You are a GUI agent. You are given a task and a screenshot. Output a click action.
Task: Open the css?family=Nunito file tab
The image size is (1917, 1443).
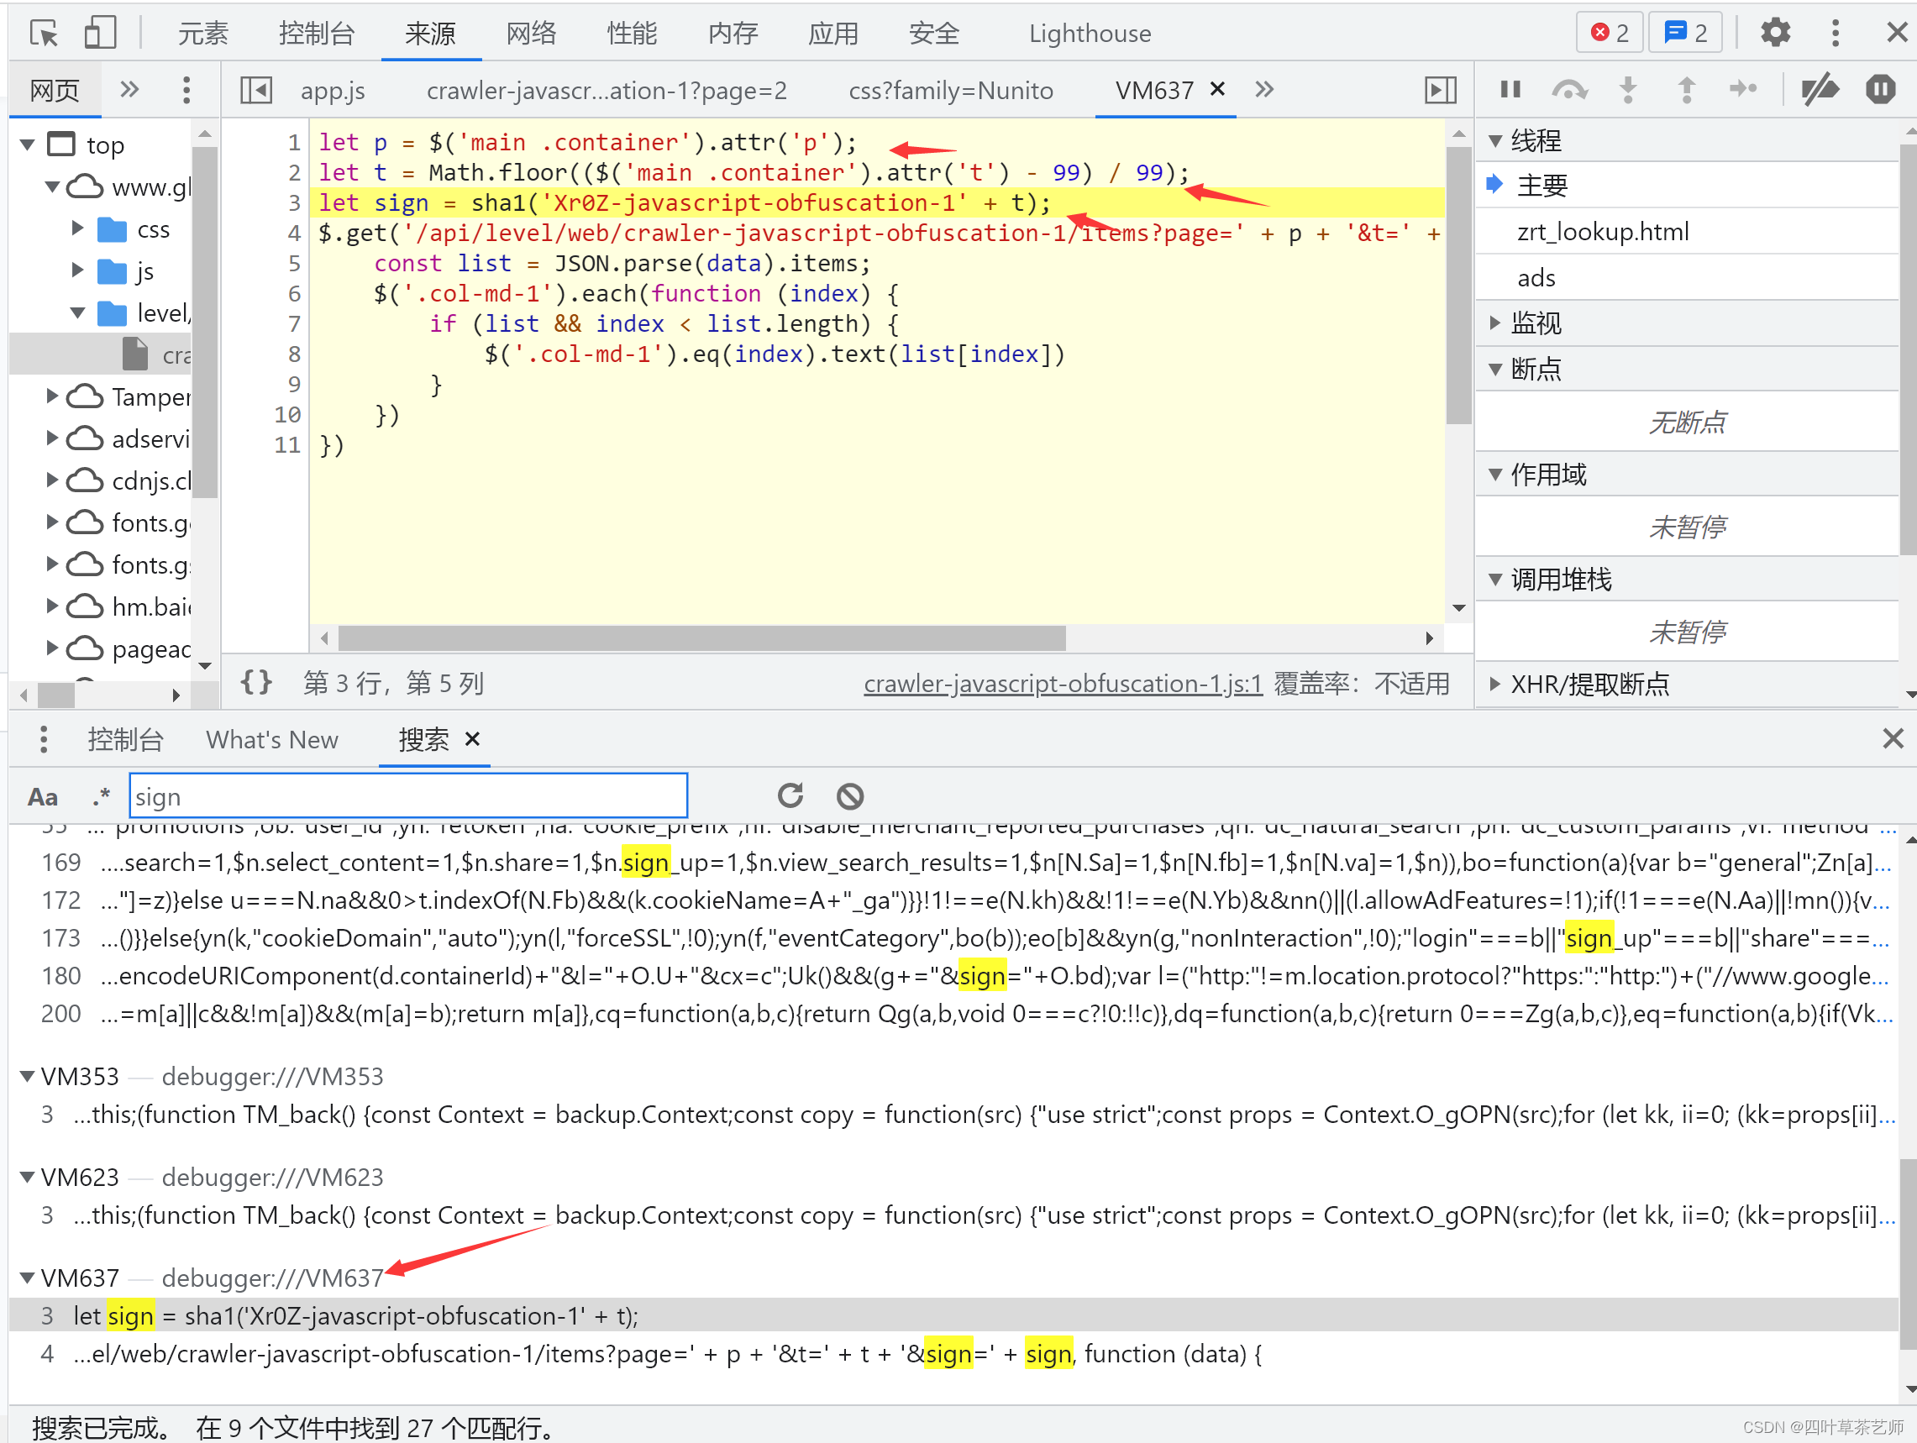coord(951,90)
